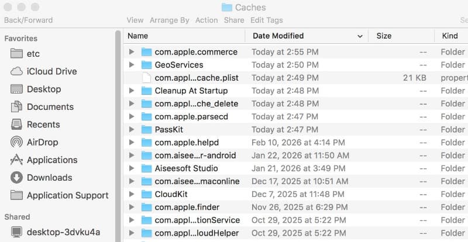
Task: Sort by the Size column header
Action: click(x=401, y=36)
